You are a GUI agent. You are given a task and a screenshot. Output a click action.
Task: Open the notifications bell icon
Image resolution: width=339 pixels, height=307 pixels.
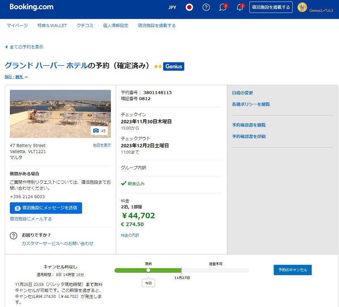coord(240,7)
